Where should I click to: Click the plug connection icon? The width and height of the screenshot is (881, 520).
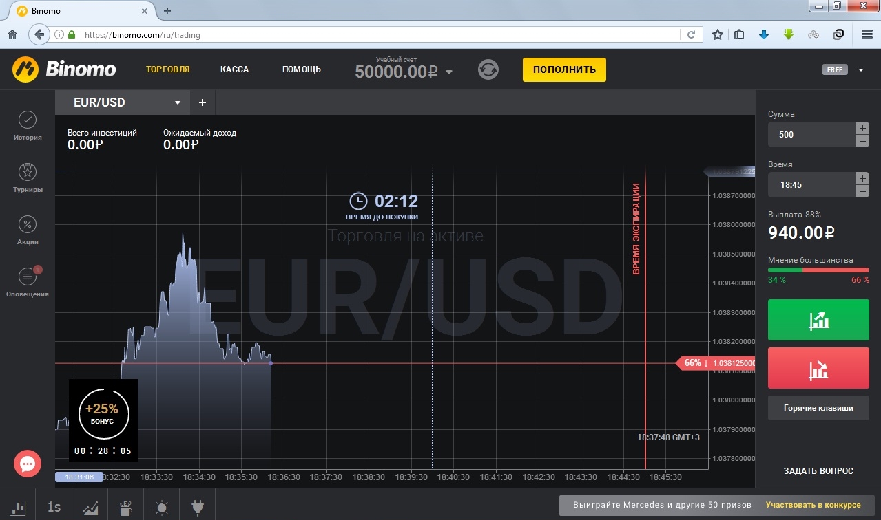click(198, 508)
